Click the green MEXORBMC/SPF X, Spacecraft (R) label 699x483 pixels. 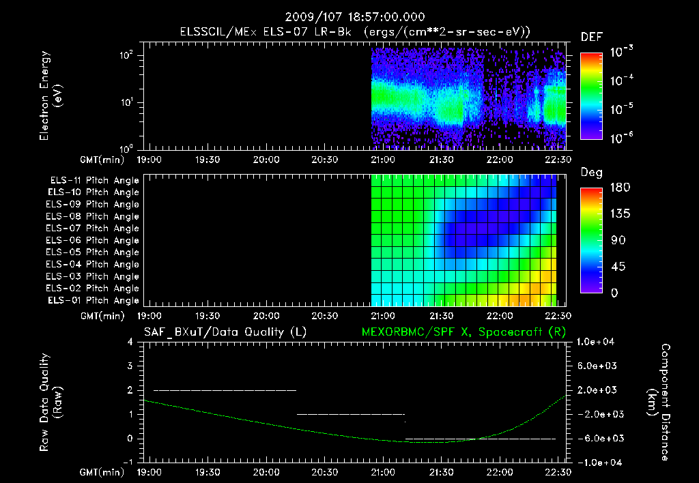coord(463,332)
